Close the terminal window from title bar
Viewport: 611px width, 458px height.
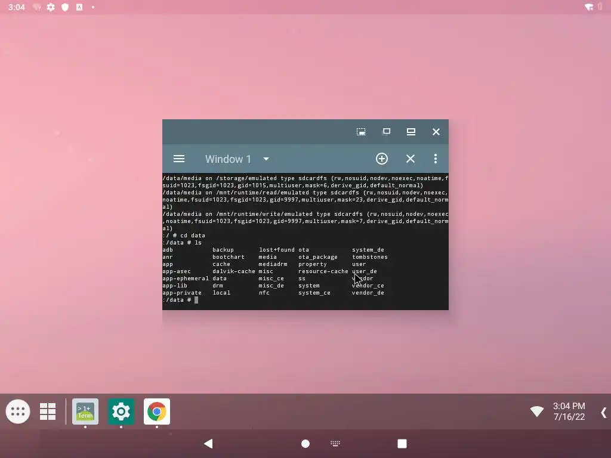(x=436, y=132)
